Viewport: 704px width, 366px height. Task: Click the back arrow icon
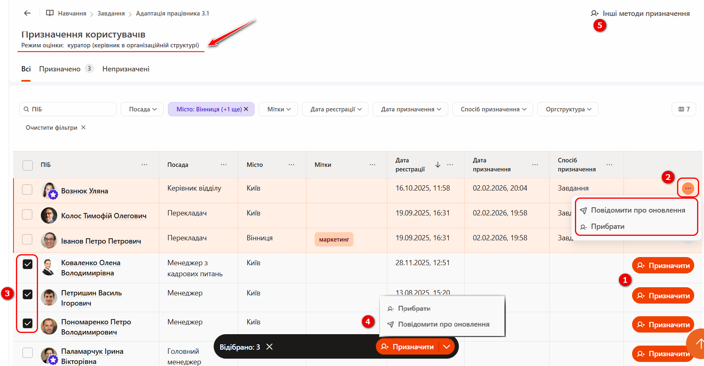click(27, 13)
